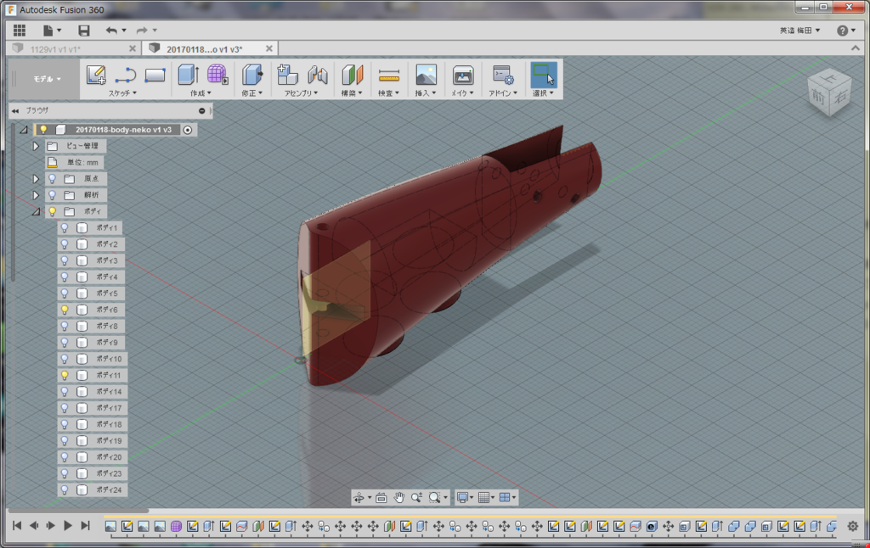Open the 構築 menu

[352, 93]
